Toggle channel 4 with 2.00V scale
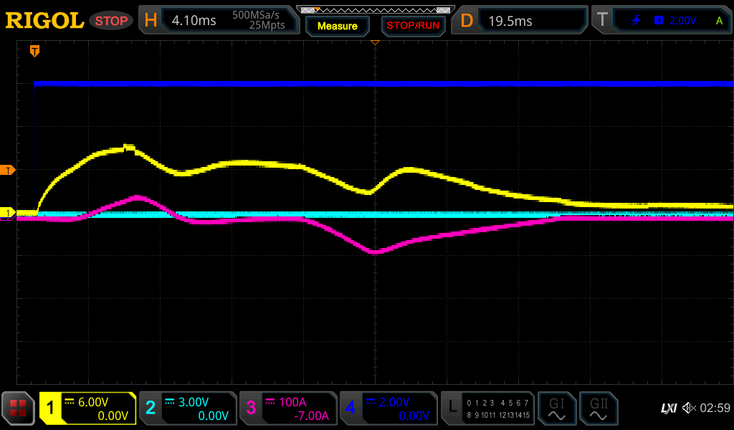The height and width of the screenshot is (430, 734). point(388,408)
